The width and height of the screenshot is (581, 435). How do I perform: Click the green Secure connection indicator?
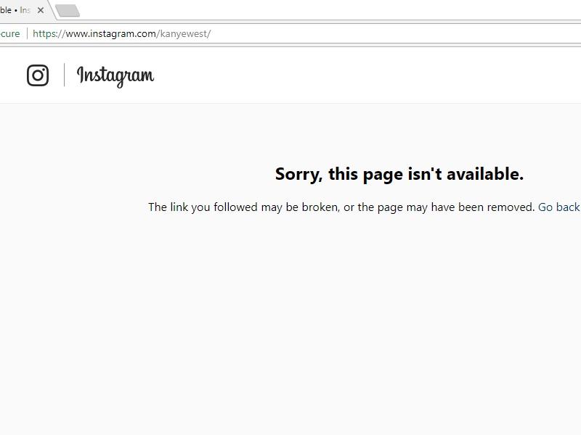tap(10, 33)
